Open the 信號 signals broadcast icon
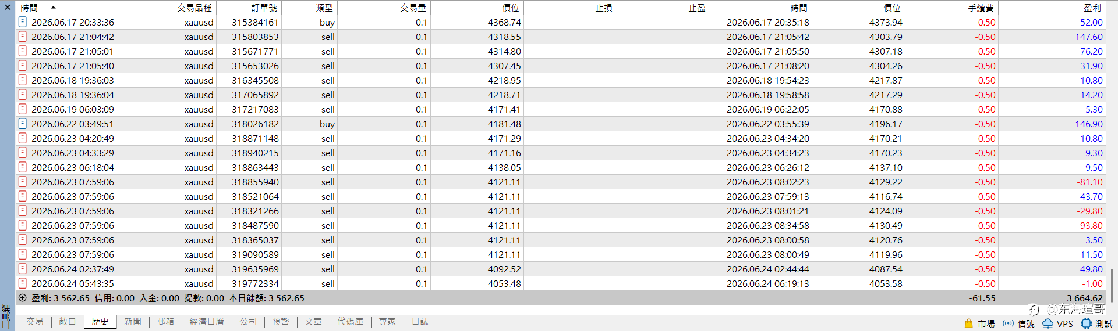 (1009, 323)
